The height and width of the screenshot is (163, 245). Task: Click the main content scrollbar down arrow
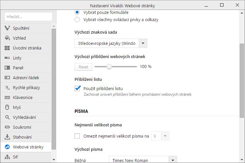tap(242, 160)
